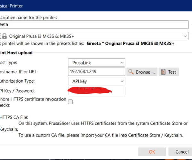Viewport: 192px width, 160px height.
Task: Click the Browse ... button label
Action: click(145, 72)
